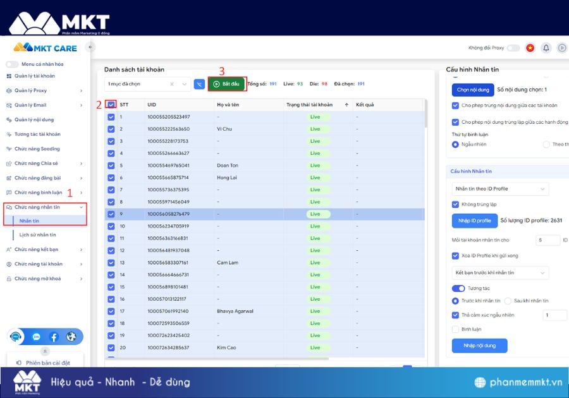569x398 pixels.
Task: Click the blue clear filter icon
Action: click(200, 84)
